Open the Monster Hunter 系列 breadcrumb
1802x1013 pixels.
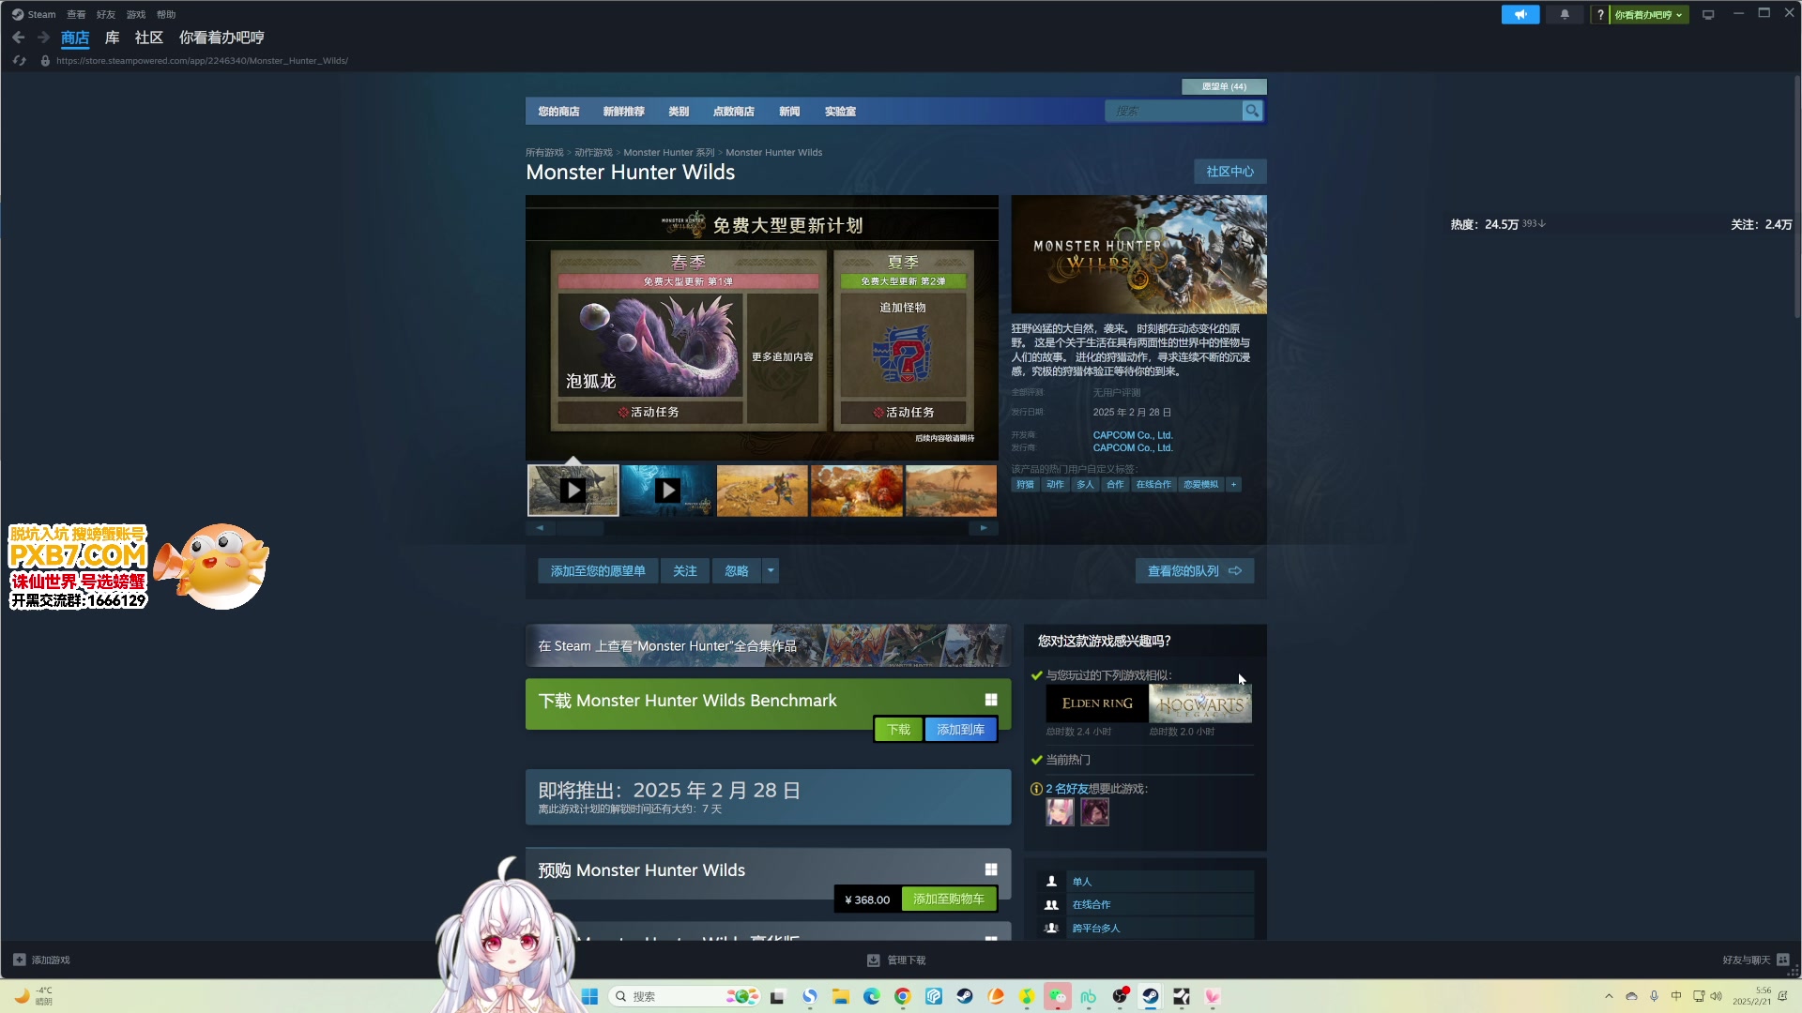pos(669,152)
